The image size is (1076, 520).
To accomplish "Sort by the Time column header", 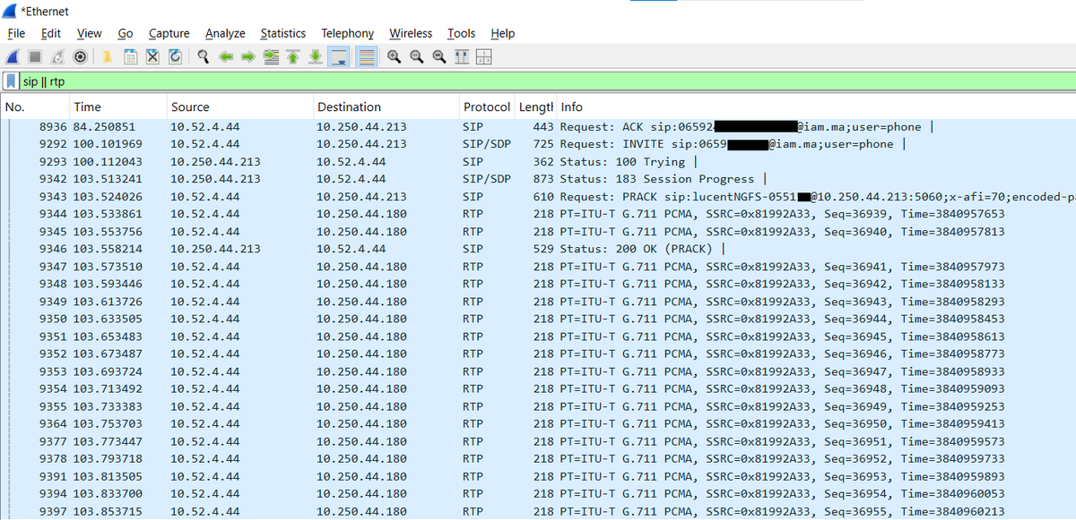I will click(117, 107).
